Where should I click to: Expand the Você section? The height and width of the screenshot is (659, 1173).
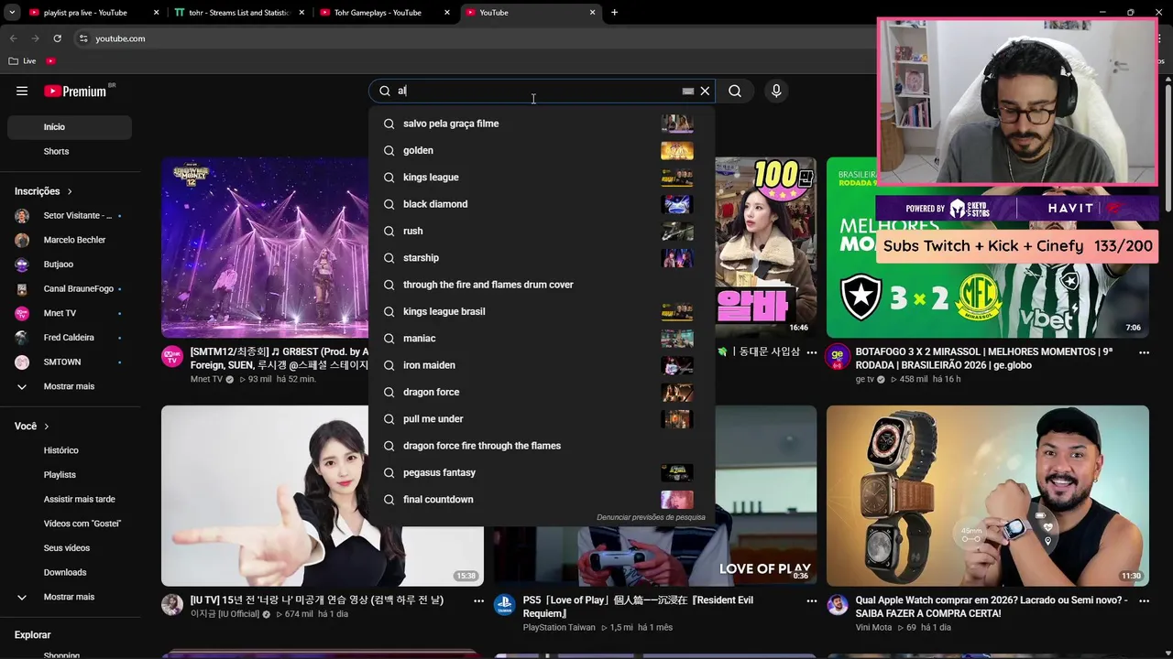tap(32, 427)
